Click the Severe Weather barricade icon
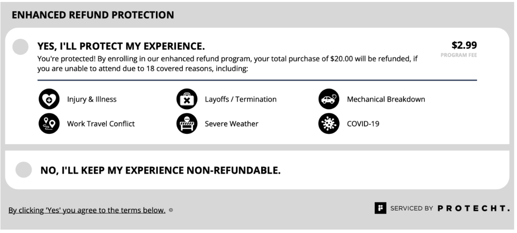This screenshot has width=517, height=233. (x=187, y=124)
